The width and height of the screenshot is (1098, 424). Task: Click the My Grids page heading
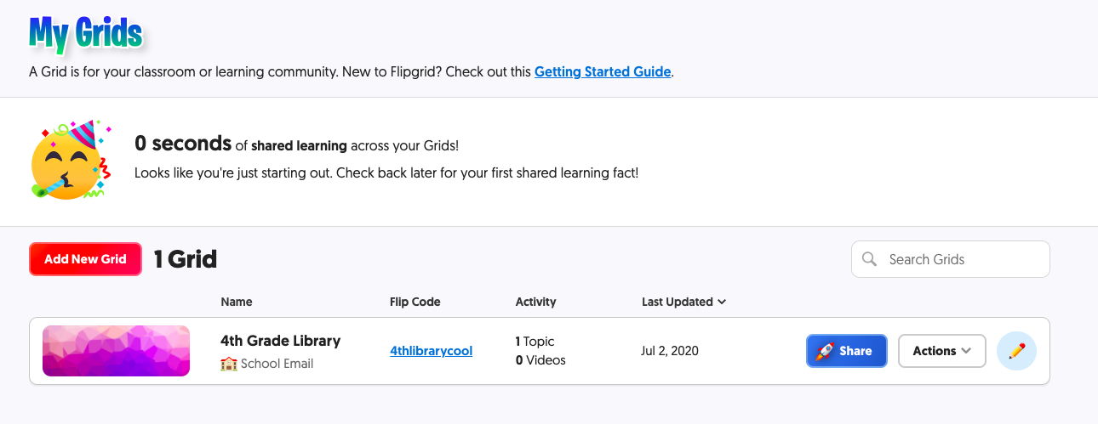pyautogui.click(x=85, y=34)
